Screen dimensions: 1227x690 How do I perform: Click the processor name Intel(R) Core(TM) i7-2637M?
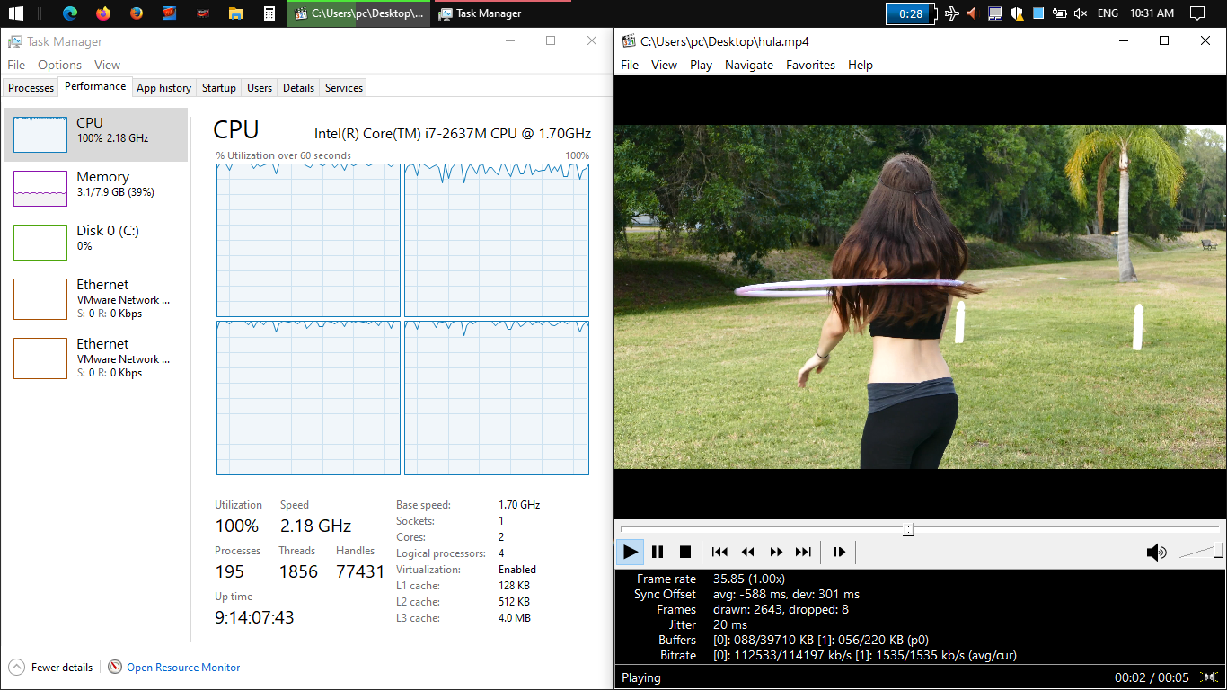[x=453, y=134]
